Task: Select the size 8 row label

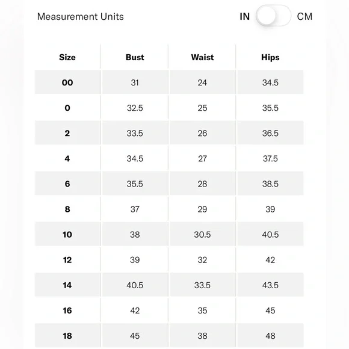Action: pyautogui.click(x=67, y=209)
